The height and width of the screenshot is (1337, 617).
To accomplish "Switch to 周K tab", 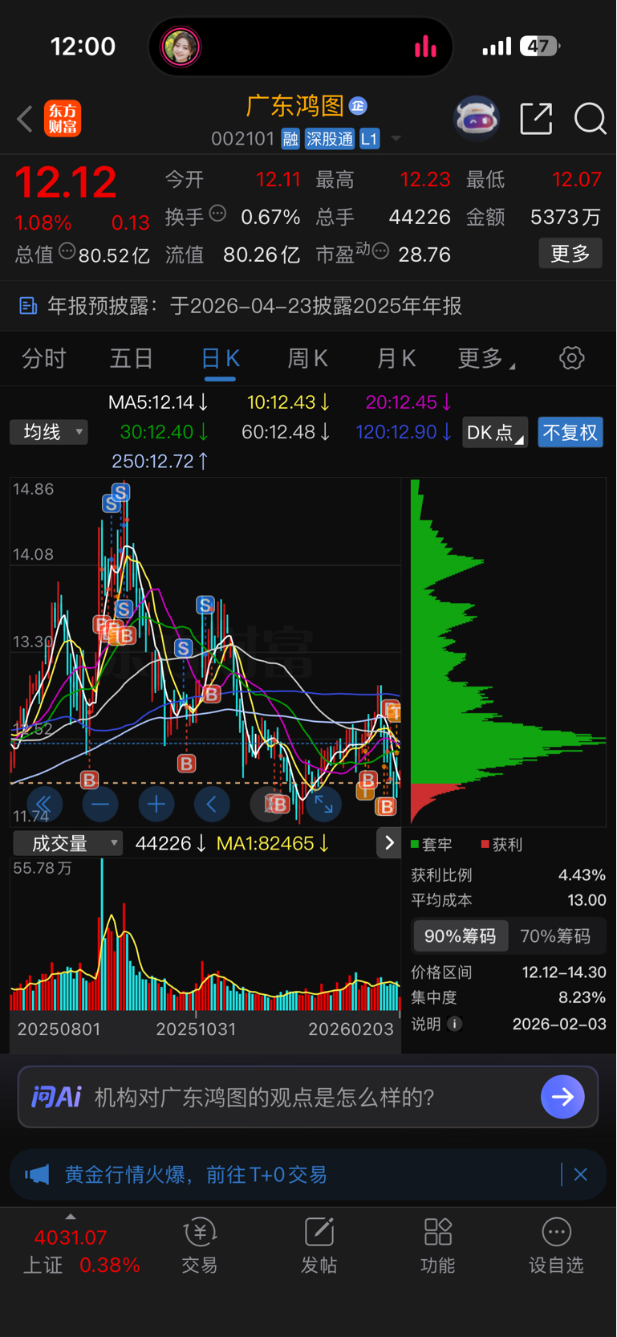I will (x=308, y=358).
